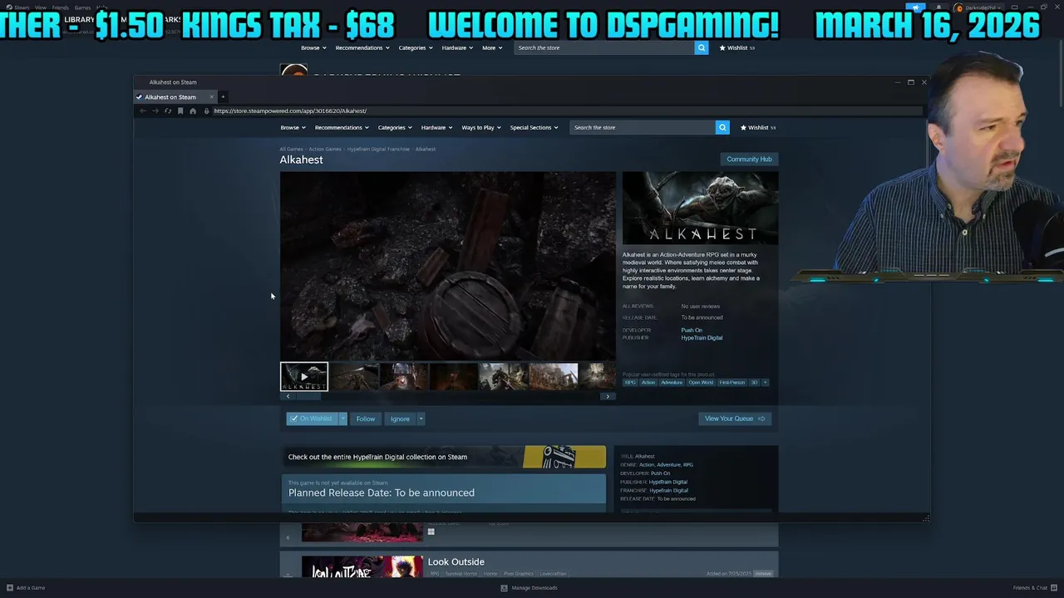The height and width of the screenshot is (598, 1064).
Task: Click View Your Queue button
Action: [735, 419]
